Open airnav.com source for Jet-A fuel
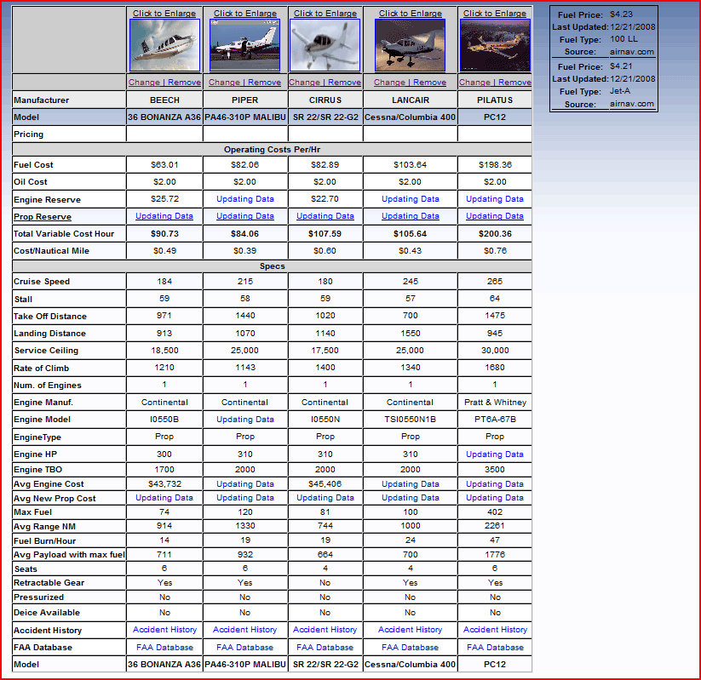This screenshot has height=680, width=701. pos(632,104)
